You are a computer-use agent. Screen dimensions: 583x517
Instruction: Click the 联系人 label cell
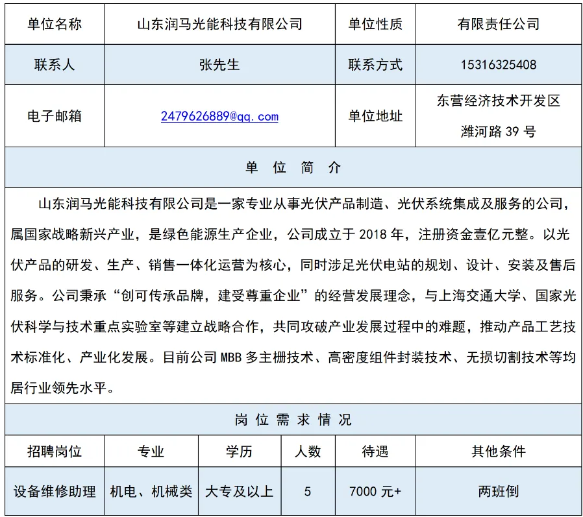[x=55, y=65]
